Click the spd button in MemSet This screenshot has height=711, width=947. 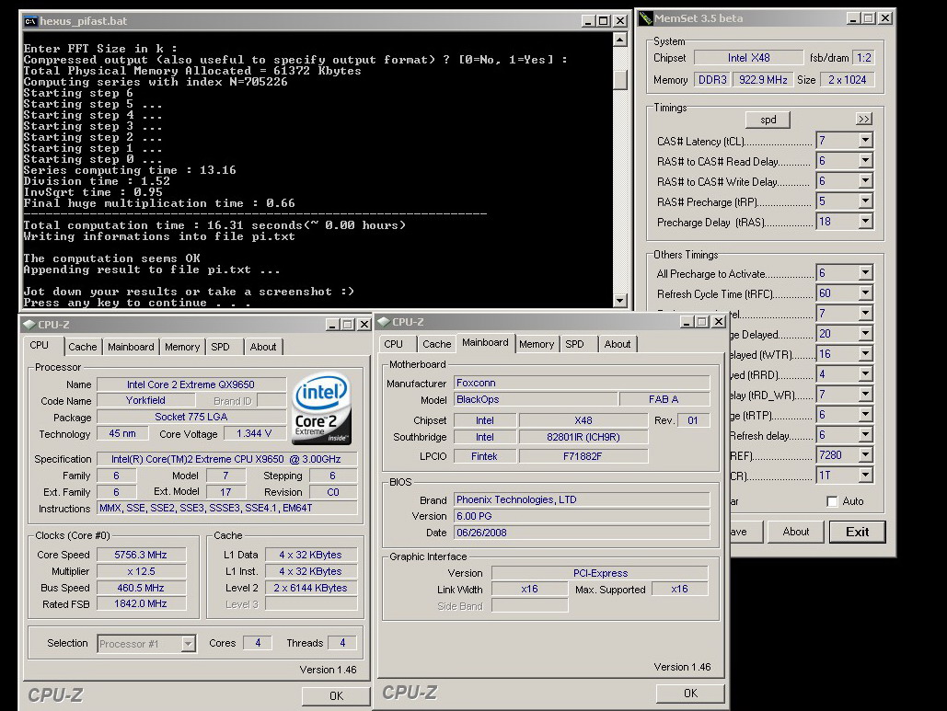pyautogui.click(x=768, y=120)
